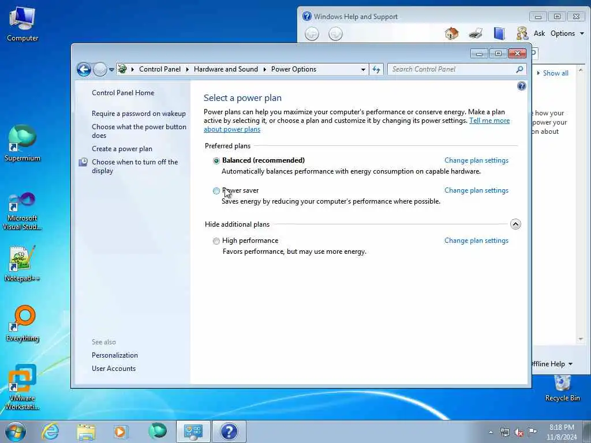The image size is (591, 443).
Task: Change plan settings for Power saver
Action: (476, 190)
